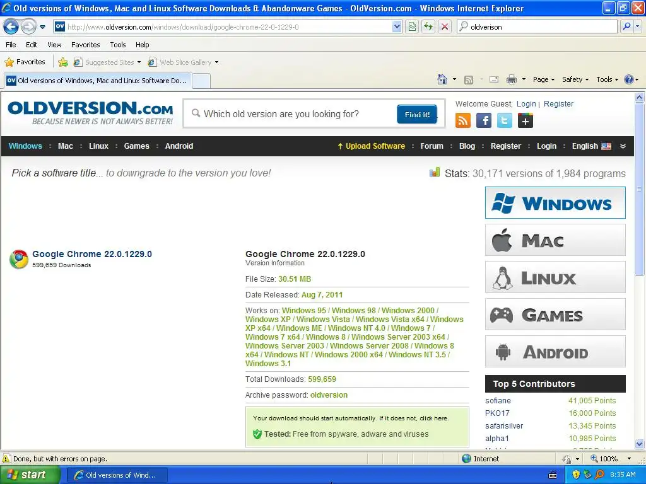Click the Read Mail icon in command bar
The width and height of the screenshot is (646, 484).
click(x=494, y=79)
